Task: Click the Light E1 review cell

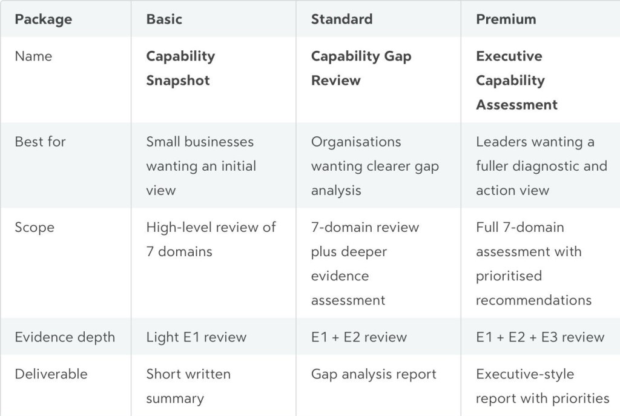Action: pyautogui.click(x=196, y=337)
